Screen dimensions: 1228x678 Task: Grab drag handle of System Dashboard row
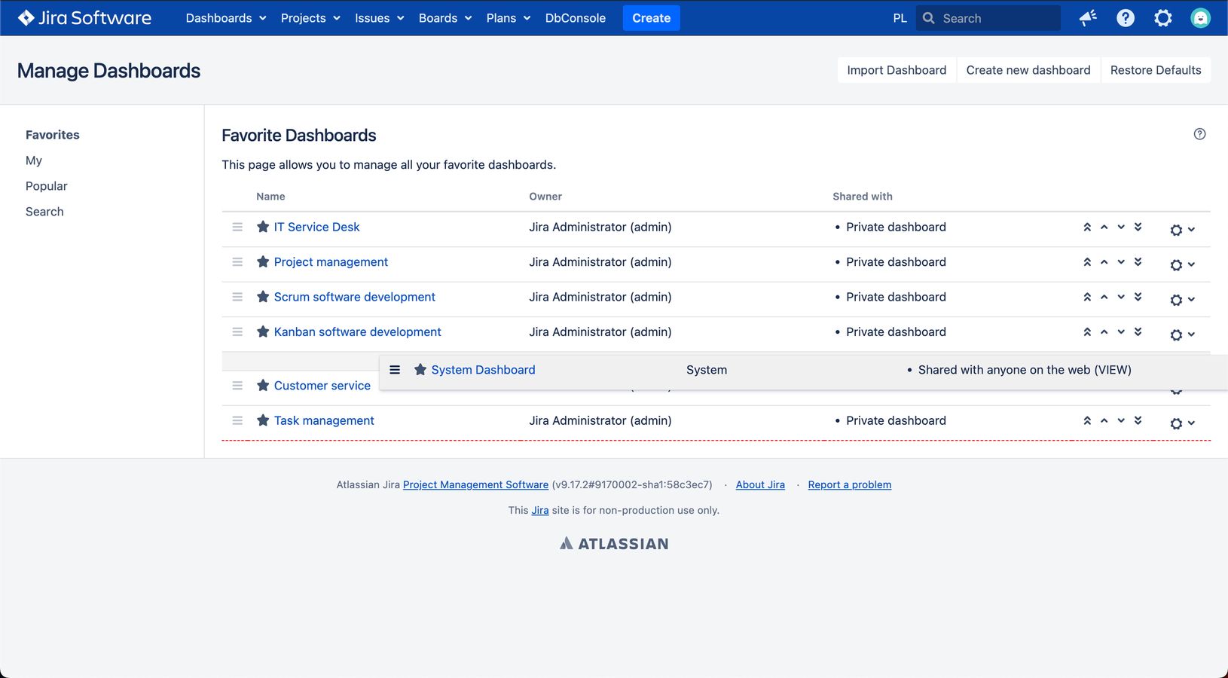(395, 370)
